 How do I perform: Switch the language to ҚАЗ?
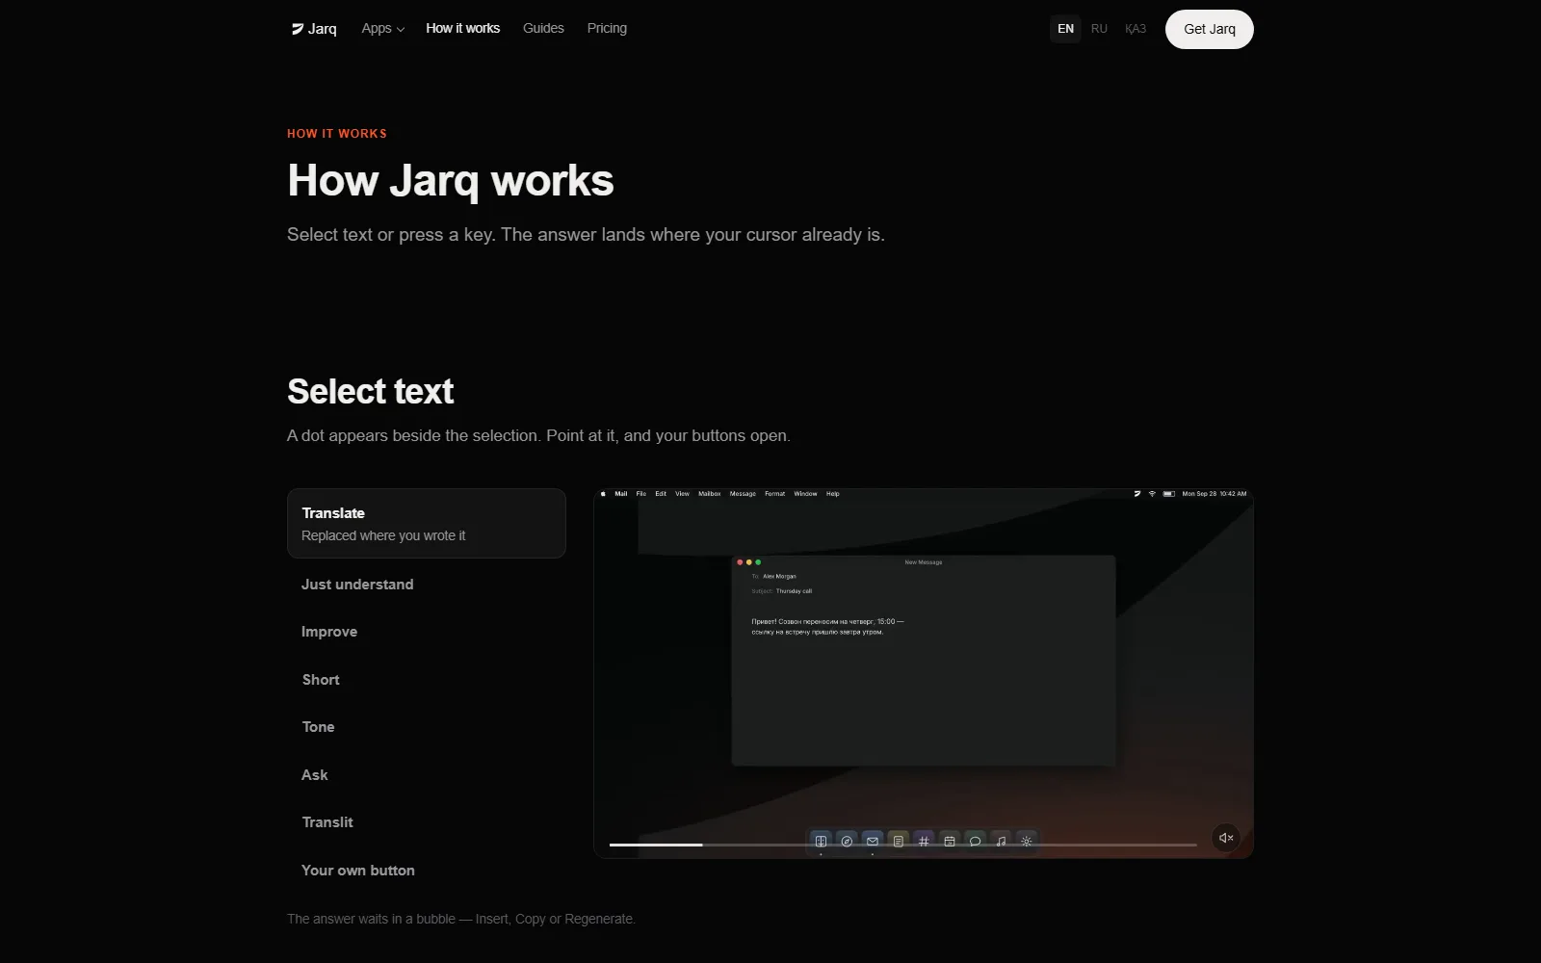point(1136,29)
